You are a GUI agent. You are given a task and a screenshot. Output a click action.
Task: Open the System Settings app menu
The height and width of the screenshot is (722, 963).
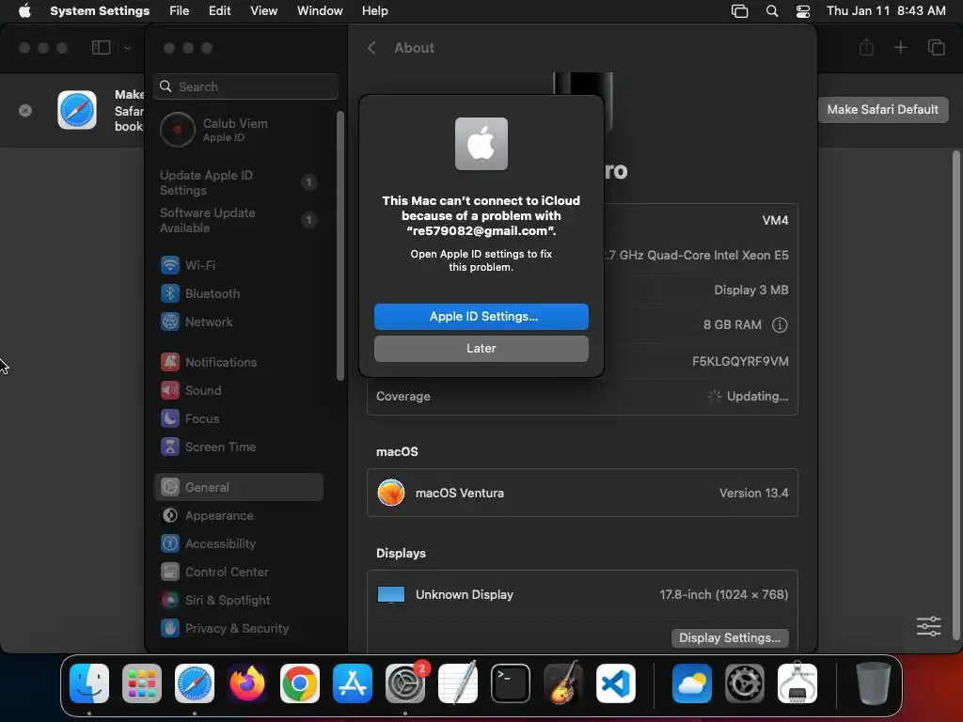point(100,10)
